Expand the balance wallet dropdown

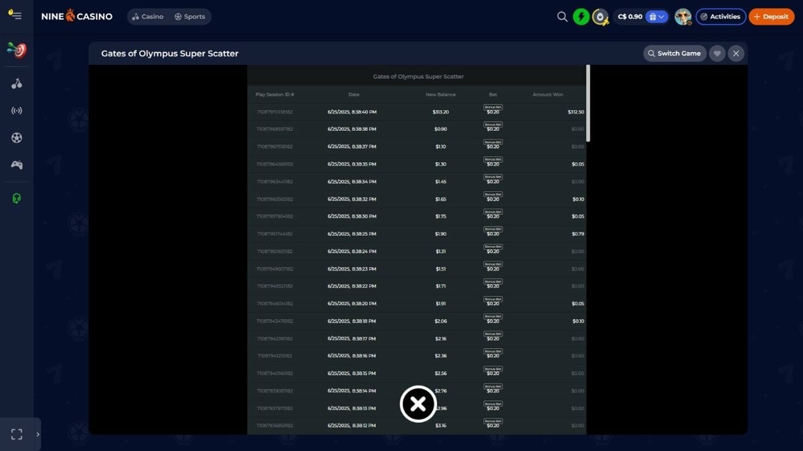click(657, 17)
